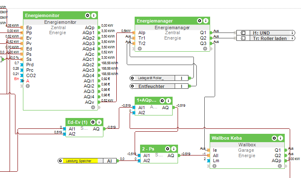
Task: Show info for I1: UND connector
Action: coord(292,33)
